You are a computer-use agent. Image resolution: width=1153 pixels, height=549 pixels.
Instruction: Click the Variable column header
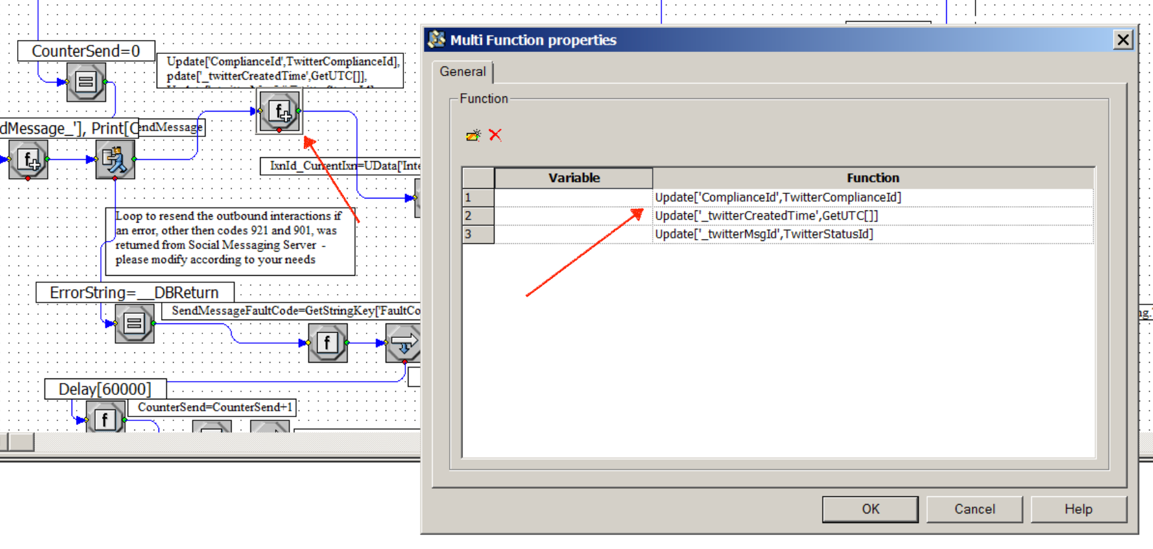(x=573, y=178)
